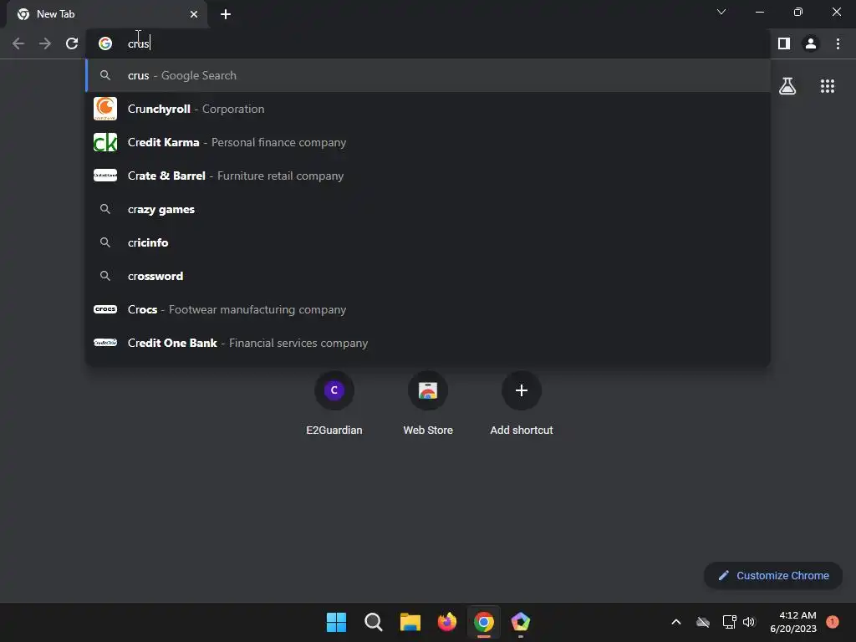
Task: Choose the Crunchyroll Corporation suggestion
Action: pos(429,109)
